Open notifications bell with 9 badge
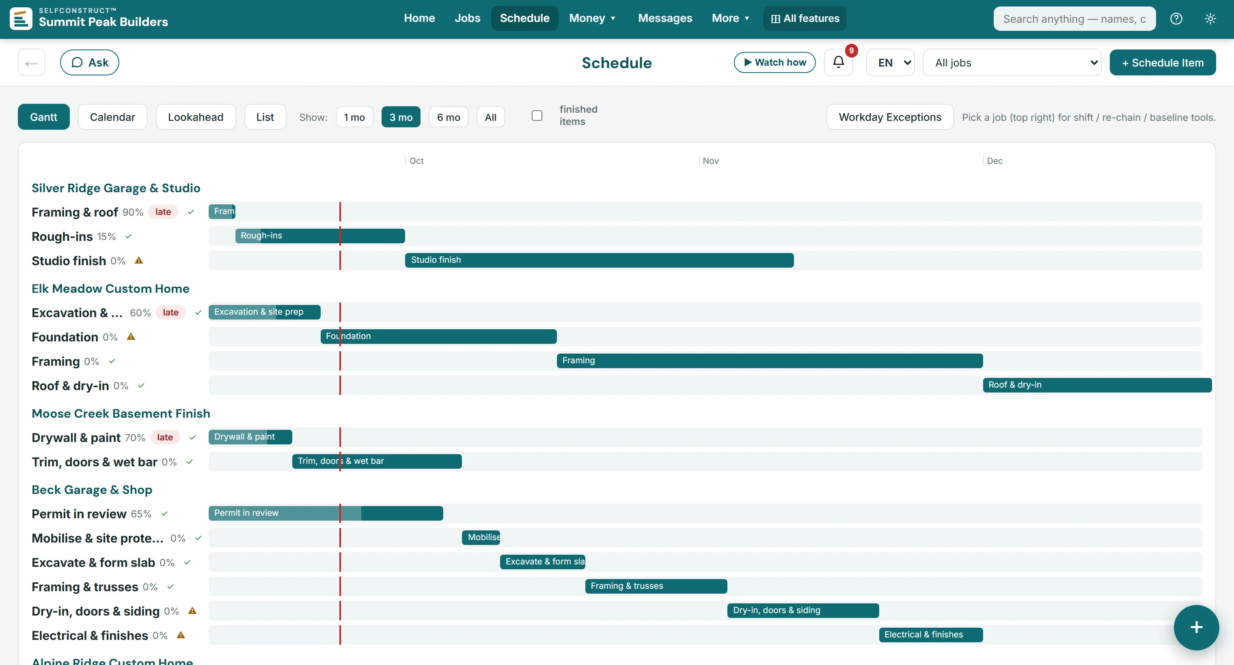Image resolution: width=1234 pixels, height=665 pixels. point(838,62)
